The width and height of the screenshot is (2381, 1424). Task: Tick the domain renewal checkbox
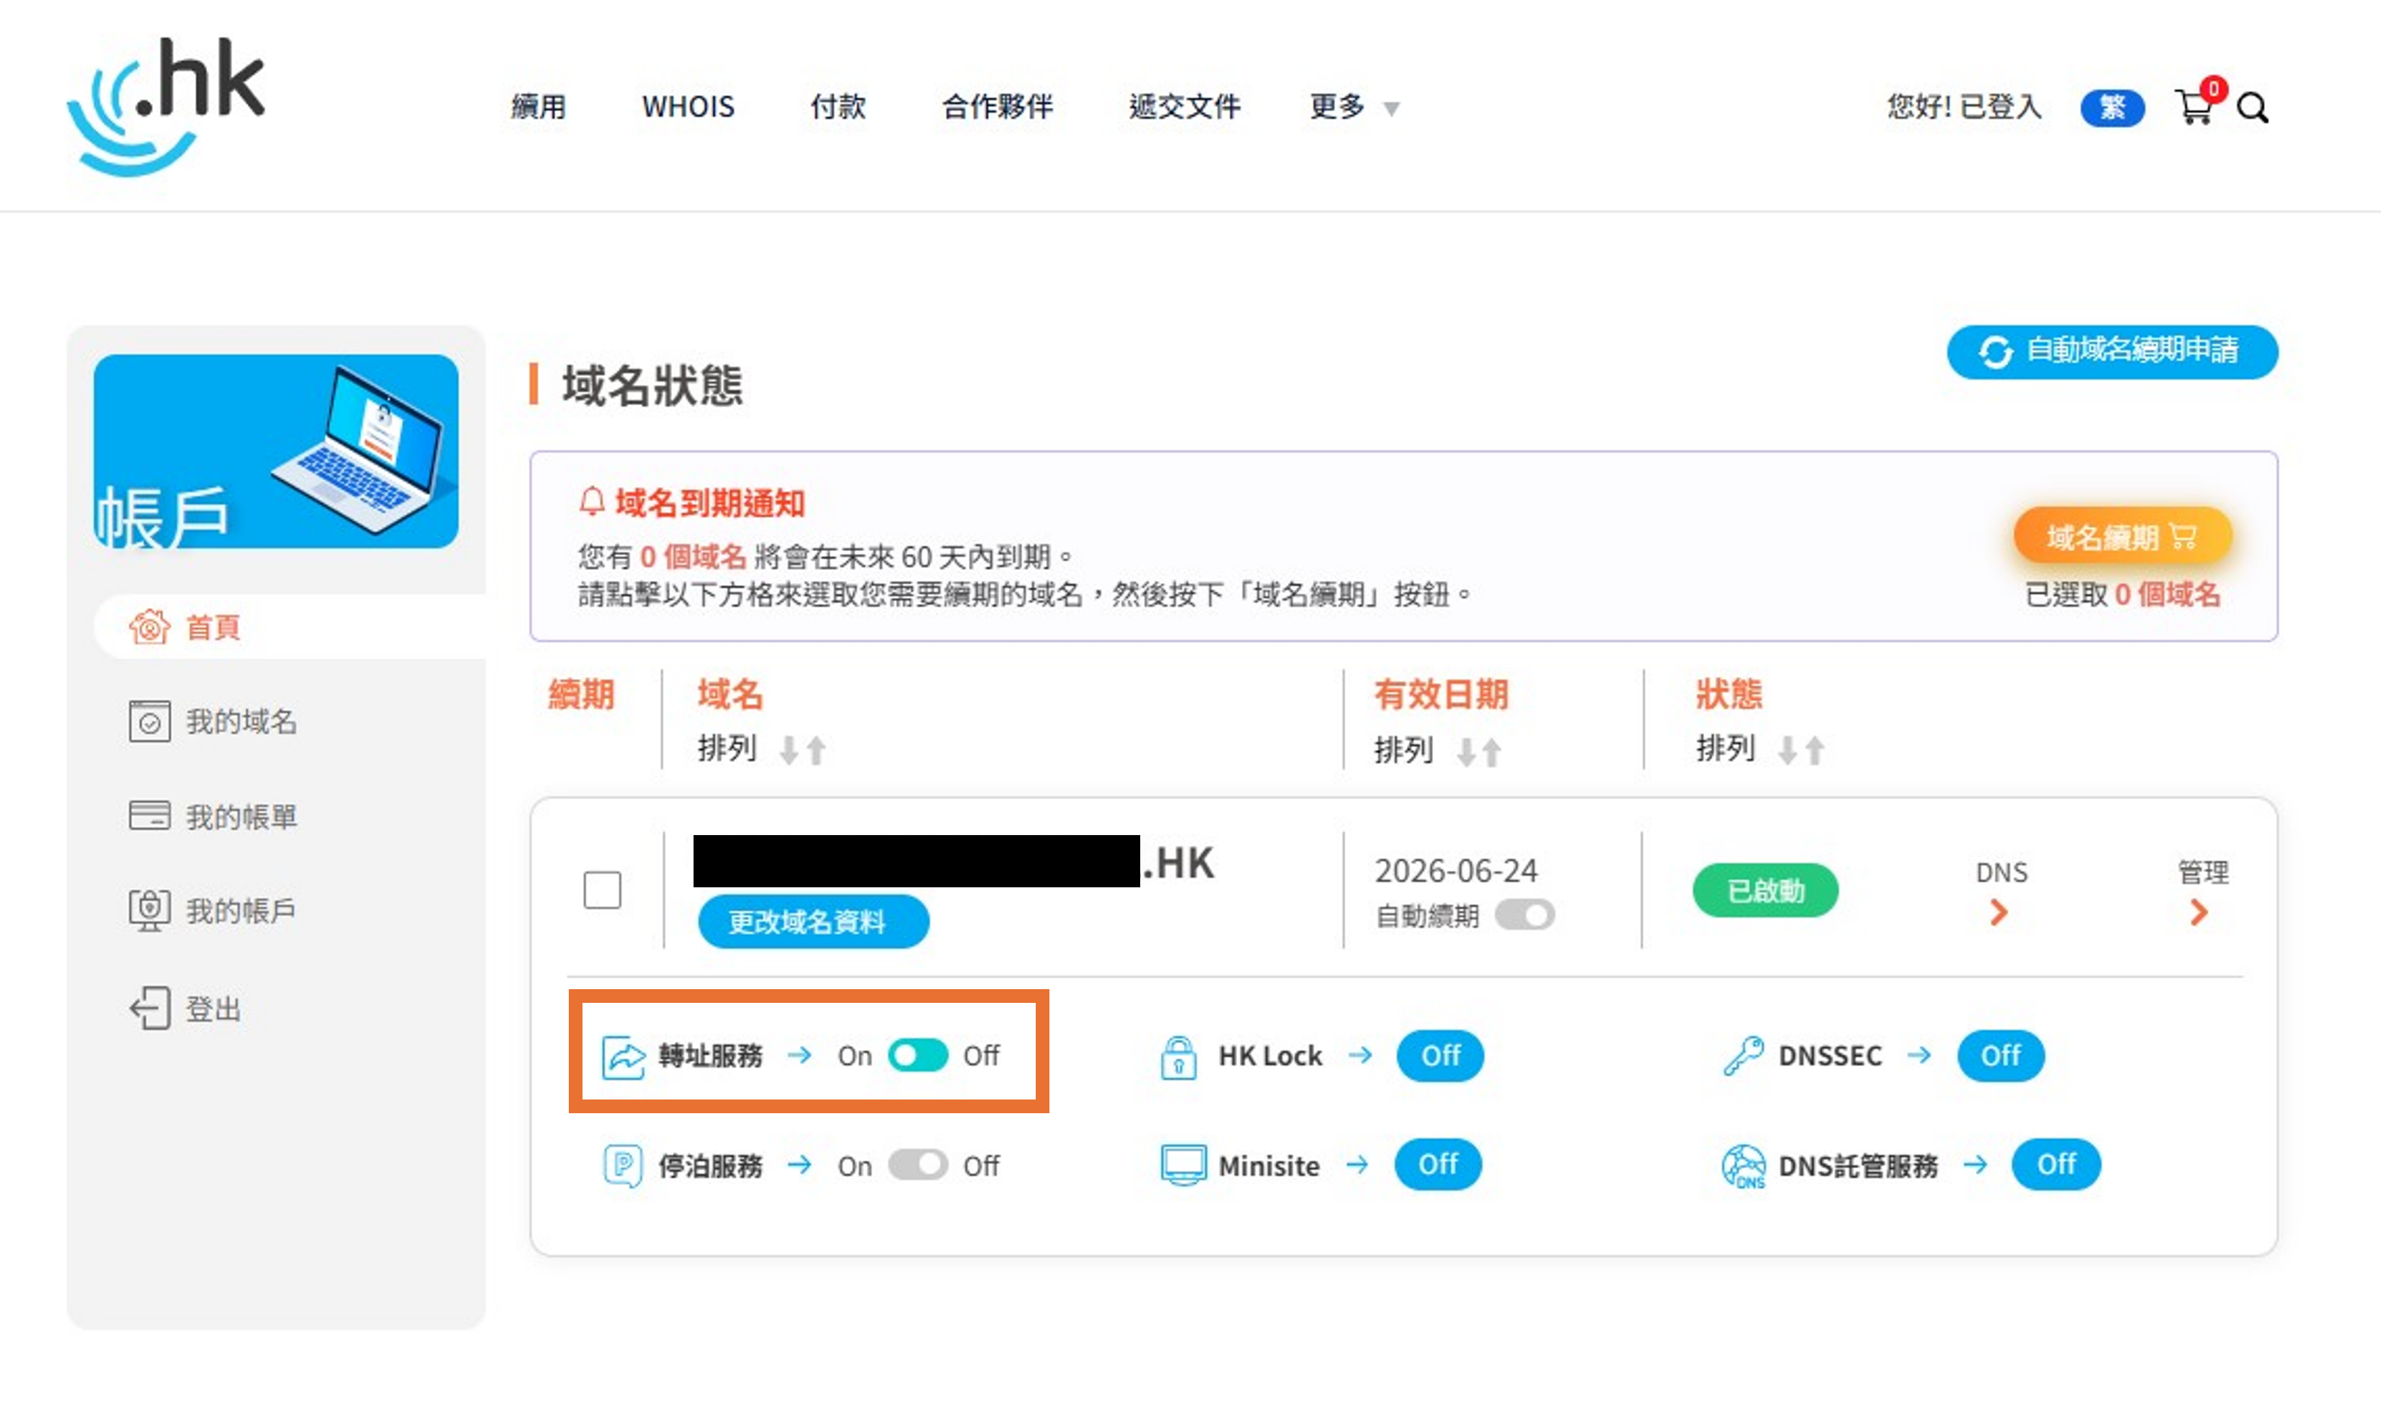[601, 889]
